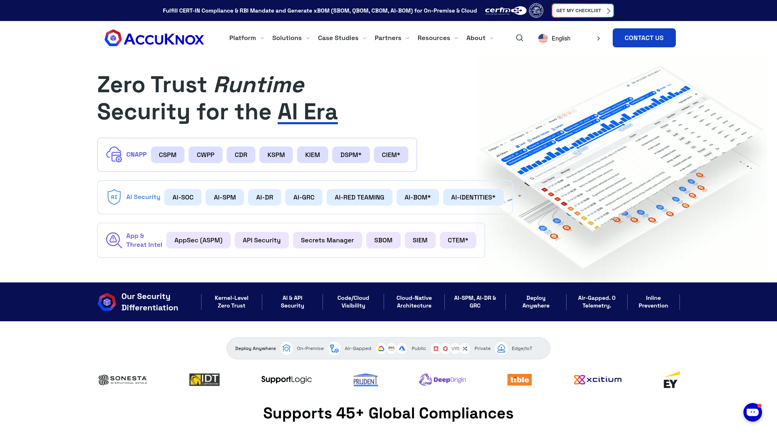The height and width of the screenshot is (437, 777).
Task: Expand the Solutions menu
Action: (x=291, y=38)
